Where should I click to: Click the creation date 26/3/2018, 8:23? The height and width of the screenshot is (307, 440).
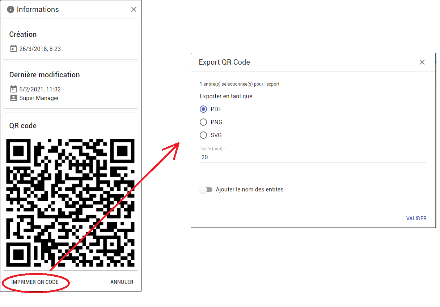coord(40,49)
